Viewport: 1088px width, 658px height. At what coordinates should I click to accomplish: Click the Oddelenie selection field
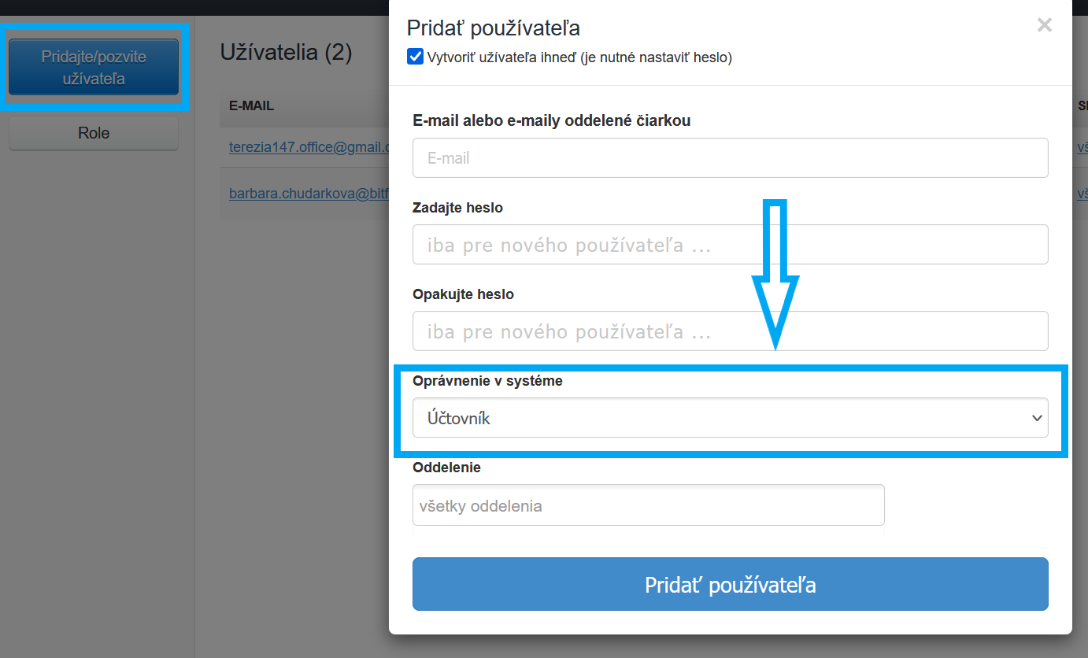click(648, 505)
